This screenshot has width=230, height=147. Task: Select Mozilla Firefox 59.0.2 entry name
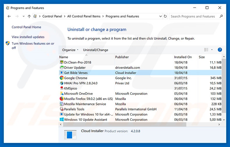tap(89, 99)
